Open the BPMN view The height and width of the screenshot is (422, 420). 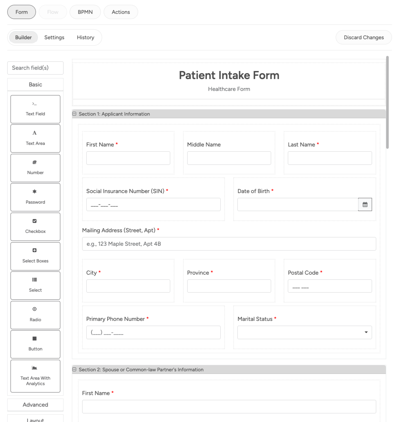[85, 12]
